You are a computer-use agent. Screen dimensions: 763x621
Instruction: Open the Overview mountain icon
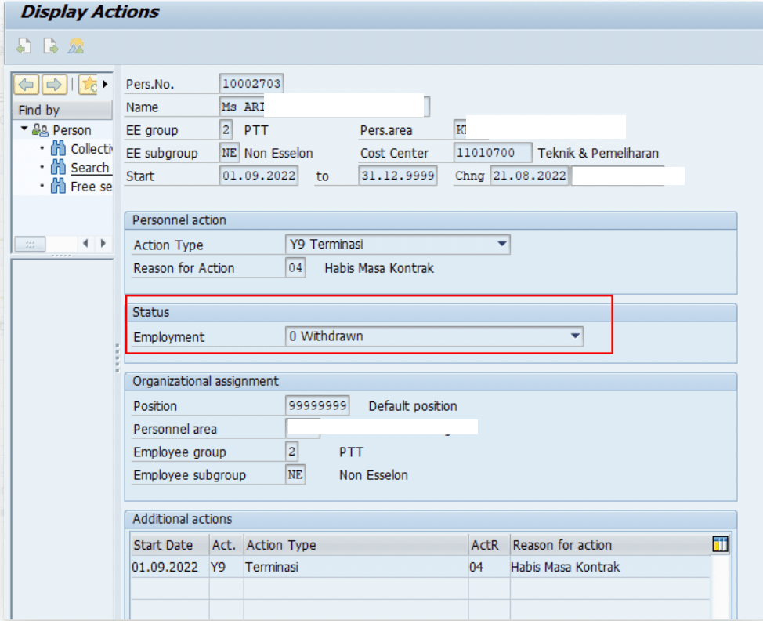click(x=76, y=46)
